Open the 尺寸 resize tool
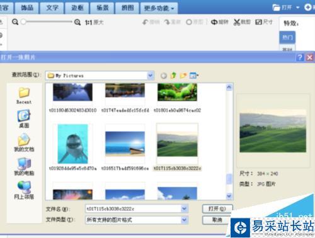 point(264,22)
